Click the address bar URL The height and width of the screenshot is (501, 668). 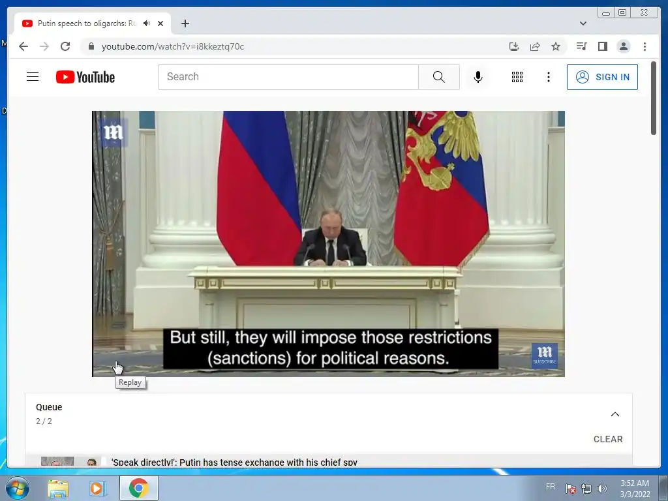pos(172,46)
